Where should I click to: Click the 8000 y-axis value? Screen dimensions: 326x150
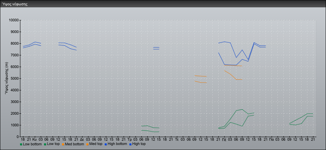coord(15,43)
